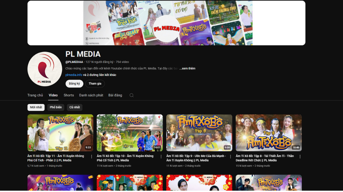Open the plmedia.info website link
Image resolution: width=343 pixels, height=192 pixels.
[74, 75]
